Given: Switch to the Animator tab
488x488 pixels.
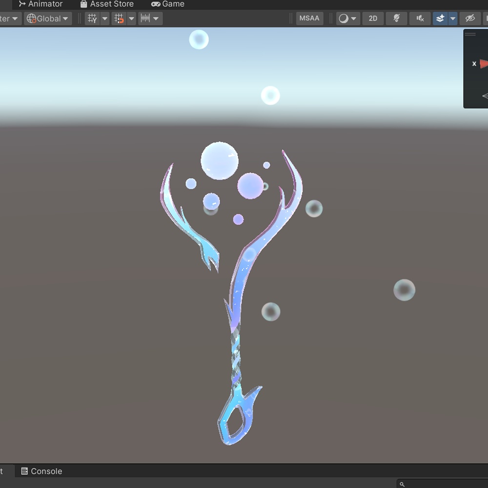Looking at the screenshot, I should [x=41, y=4].
